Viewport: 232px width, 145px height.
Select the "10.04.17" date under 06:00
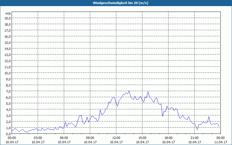[x=64, y=142]
